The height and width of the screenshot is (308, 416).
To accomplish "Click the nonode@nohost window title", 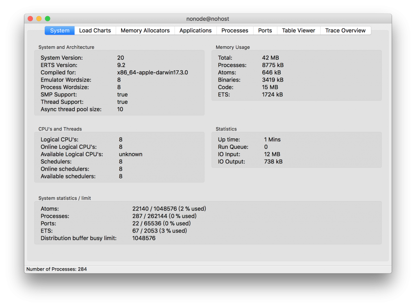I will click(x=208, y=19).
